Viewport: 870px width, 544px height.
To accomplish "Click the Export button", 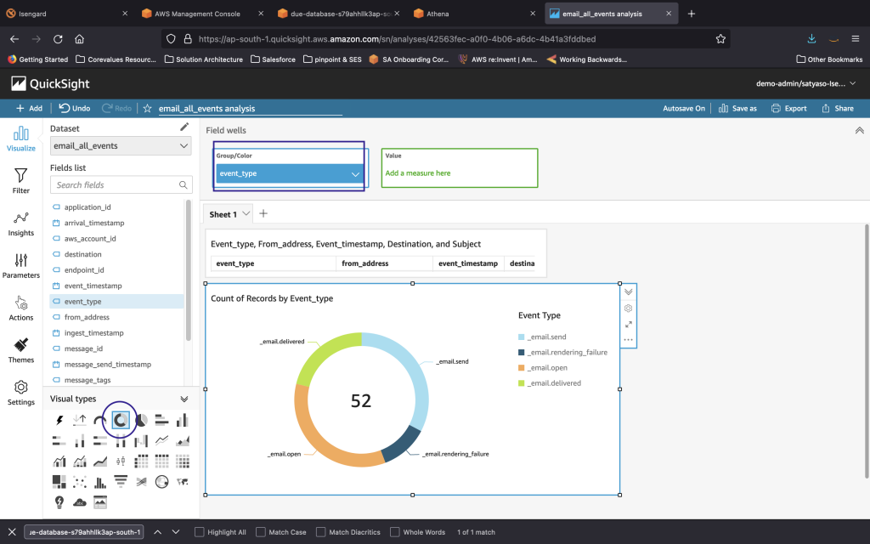I will [x=788, y=109].
